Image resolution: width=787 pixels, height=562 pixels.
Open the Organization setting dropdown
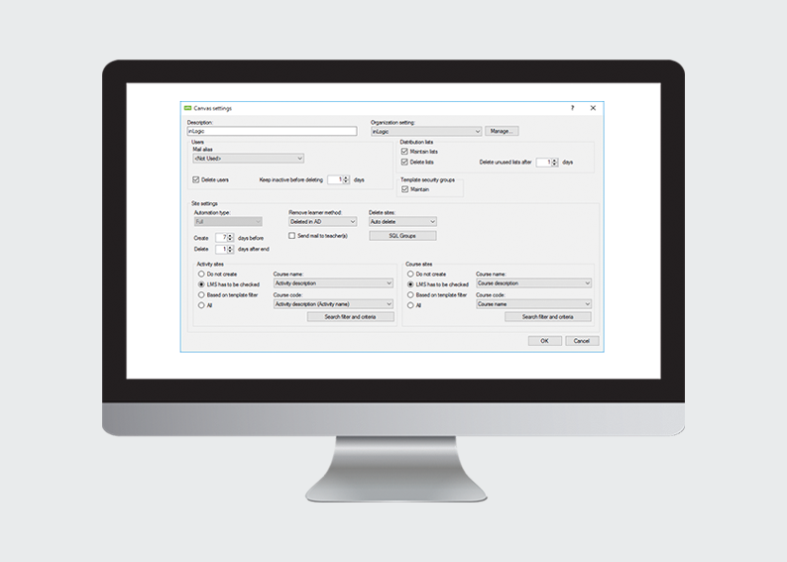(x=426, y=131)
